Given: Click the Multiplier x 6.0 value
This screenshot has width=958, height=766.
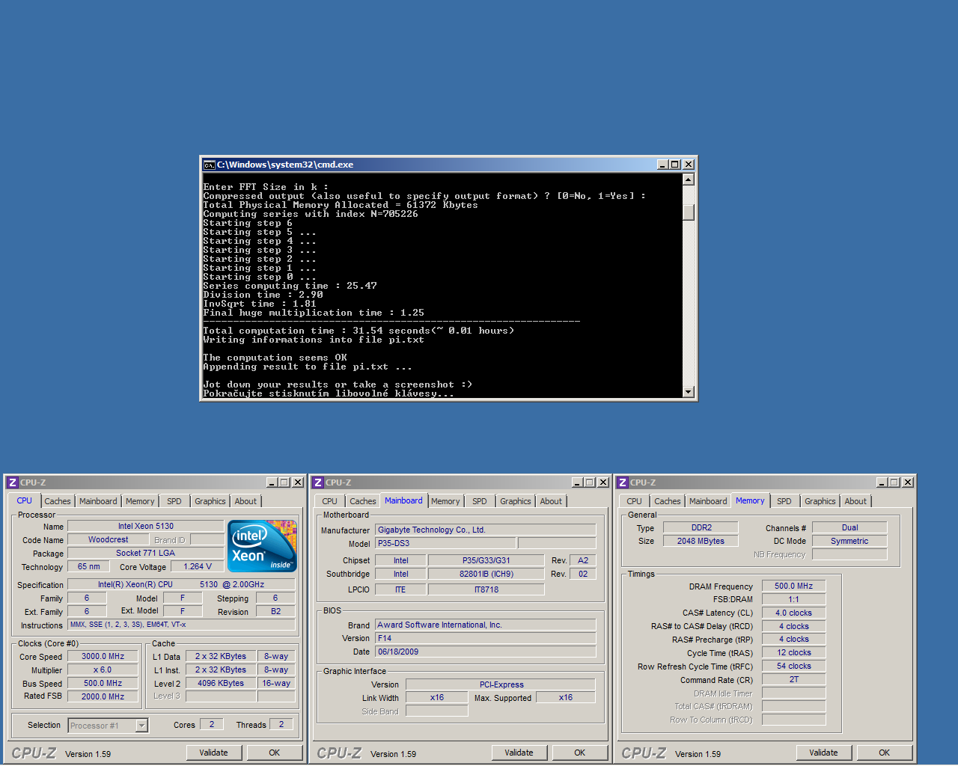Looking at the screenshot, I should pos(103,670).
